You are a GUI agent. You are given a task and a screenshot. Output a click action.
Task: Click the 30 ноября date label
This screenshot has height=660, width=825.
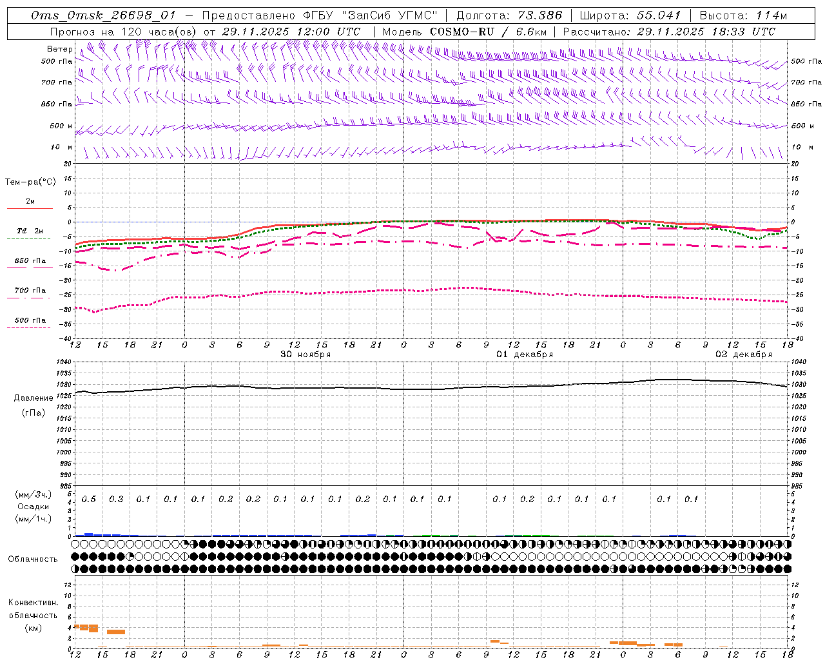[x=306, y=354]
